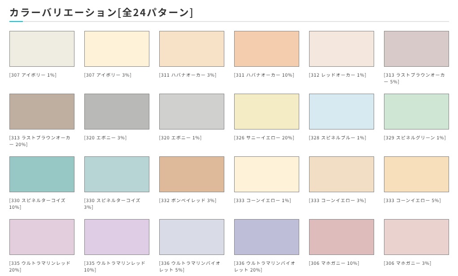Click the 307 アイボリー 3% color swatch
Screen dimensions: 458x276
[x=117, y=49]
